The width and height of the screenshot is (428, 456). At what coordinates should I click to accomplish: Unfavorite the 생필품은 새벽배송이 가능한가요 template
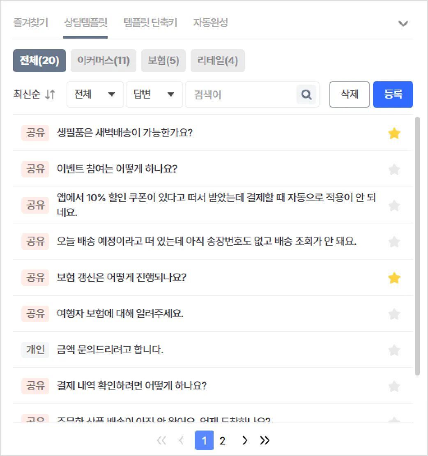[394, 133]
